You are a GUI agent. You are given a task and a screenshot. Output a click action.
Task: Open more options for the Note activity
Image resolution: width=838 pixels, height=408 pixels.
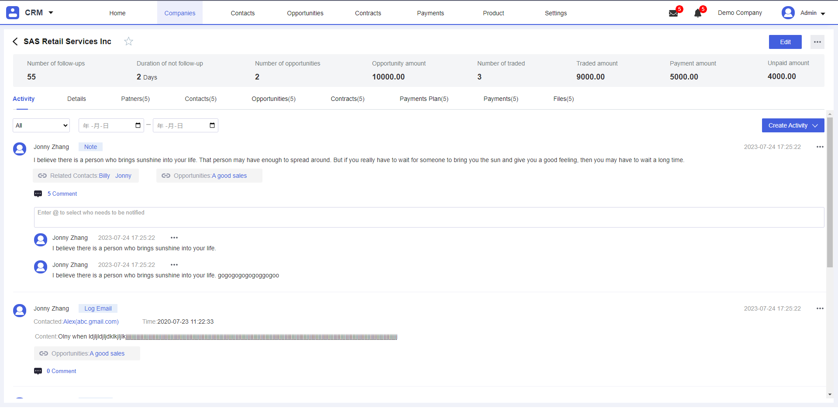tap(820, 147)
